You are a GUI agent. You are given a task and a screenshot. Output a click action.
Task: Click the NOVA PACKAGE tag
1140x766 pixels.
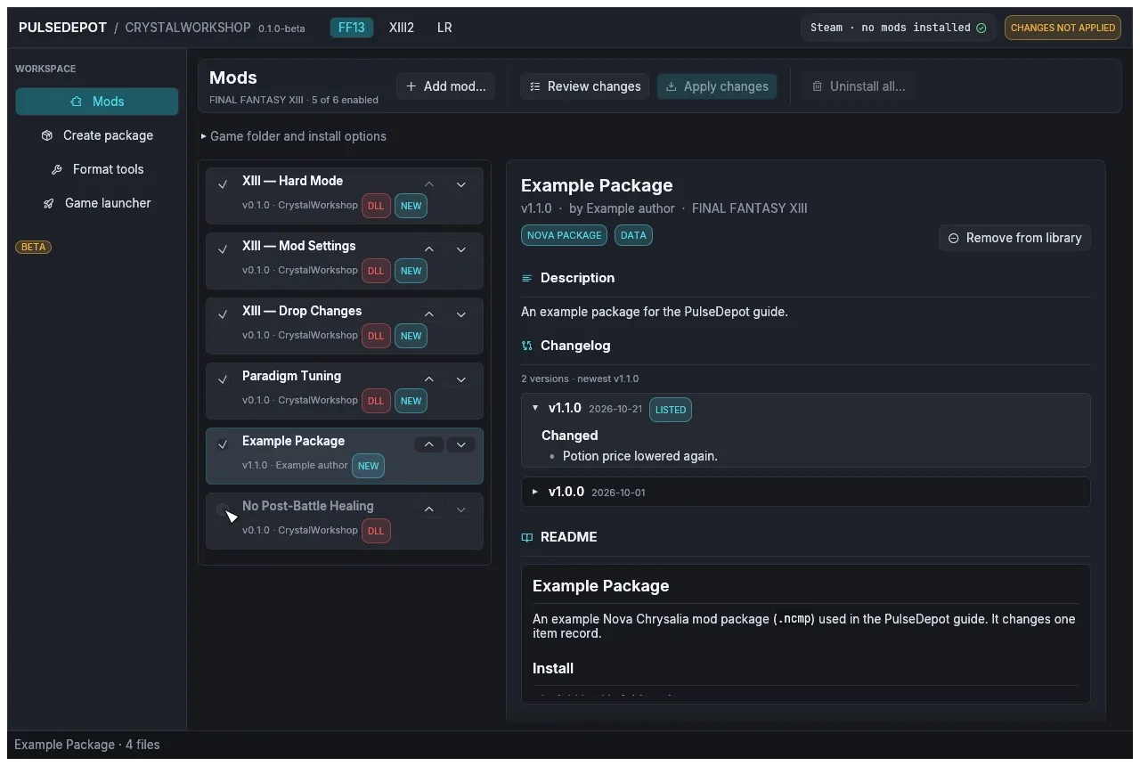click(564, 235)
